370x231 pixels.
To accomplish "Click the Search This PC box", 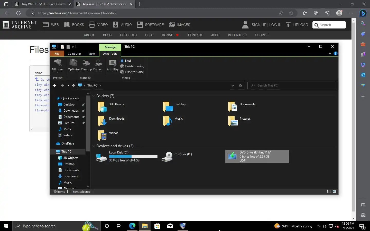I will click(x=291, y=85).
